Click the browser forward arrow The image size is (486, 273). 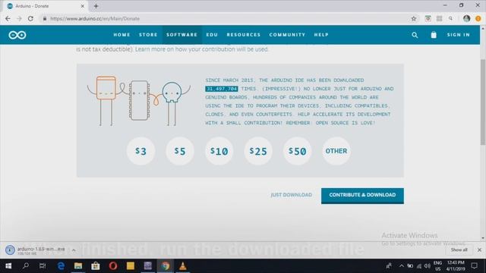[19, 18]
